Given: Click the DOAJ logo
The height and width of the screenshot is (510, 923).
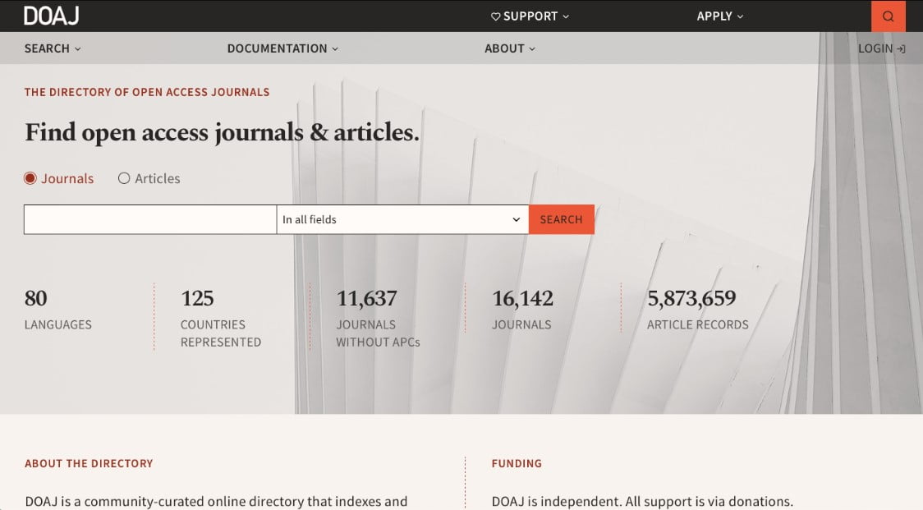Looking at the screenshot, I should click(x=51, y=16).
